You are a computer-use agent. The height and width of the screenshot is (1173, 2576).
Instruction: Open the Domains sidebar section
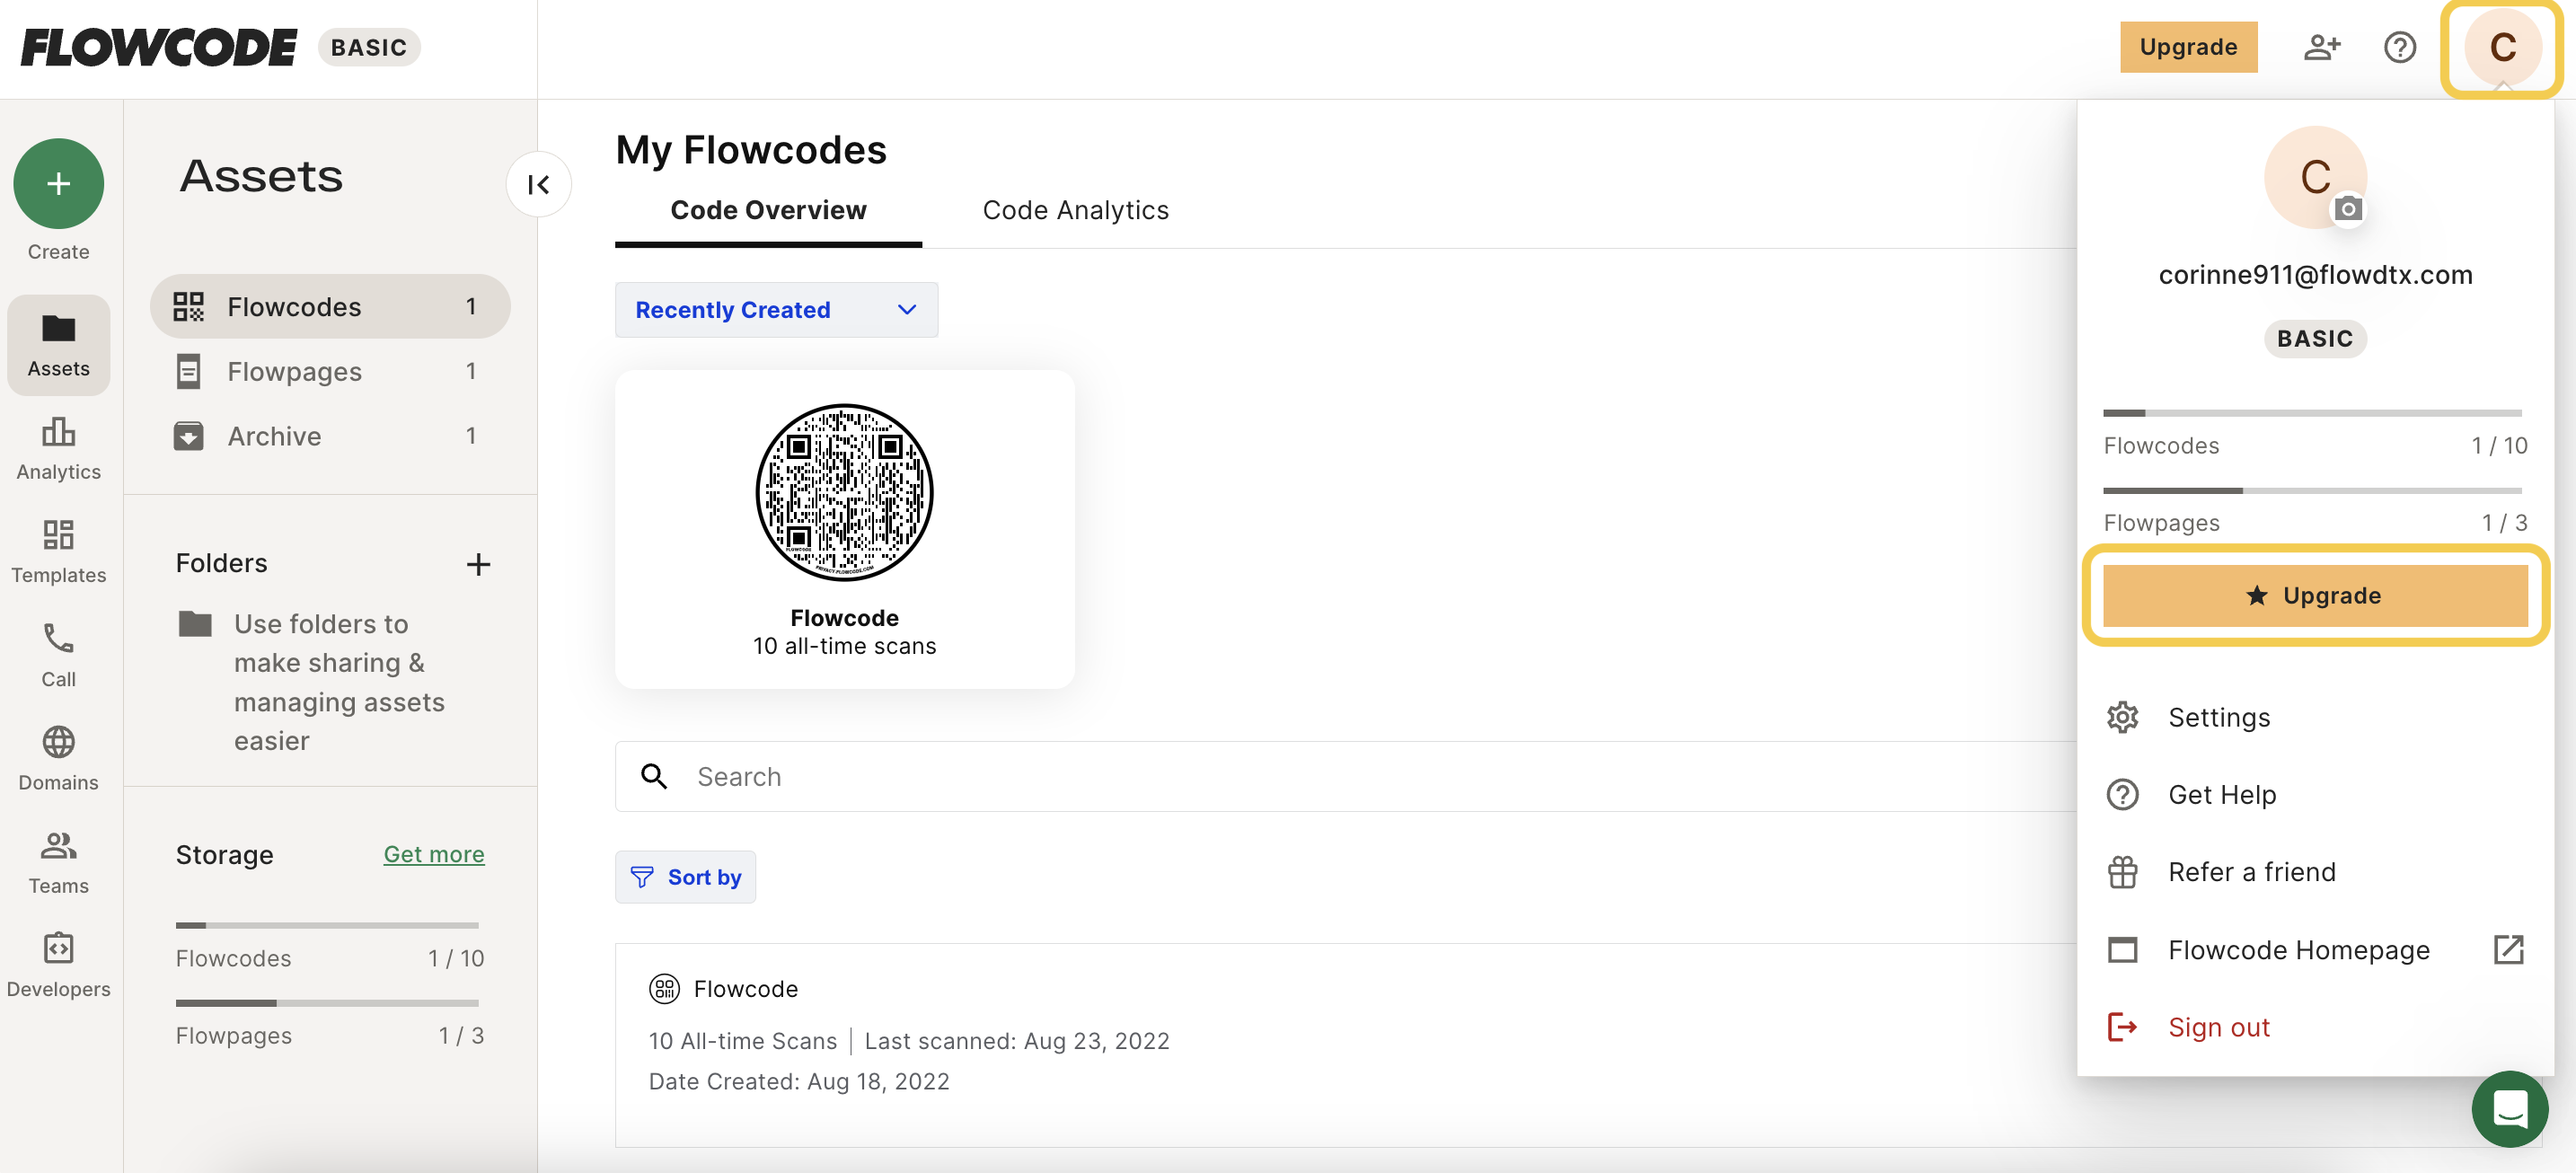coord(58,759)
